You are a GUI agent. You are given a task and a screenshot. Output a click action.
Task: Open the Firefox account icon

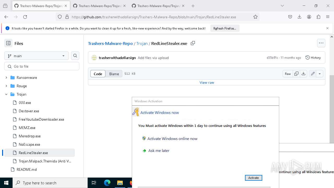[309, 17]
